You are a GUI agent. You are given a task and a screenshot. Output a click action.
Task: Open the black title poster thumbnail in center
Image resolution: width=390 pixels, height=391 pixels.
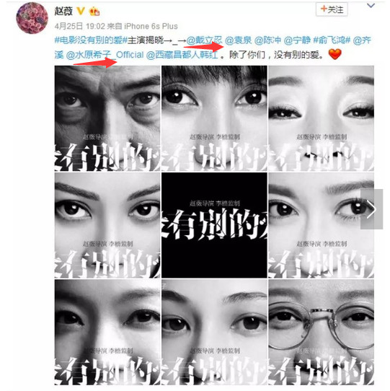pyautogui.click(x=214, y=225)
